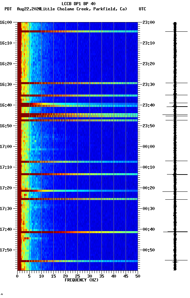This screenshot has width=190, height=298.
Task: Click the 20 Hz frequency tick label
Action: [65, 276]
